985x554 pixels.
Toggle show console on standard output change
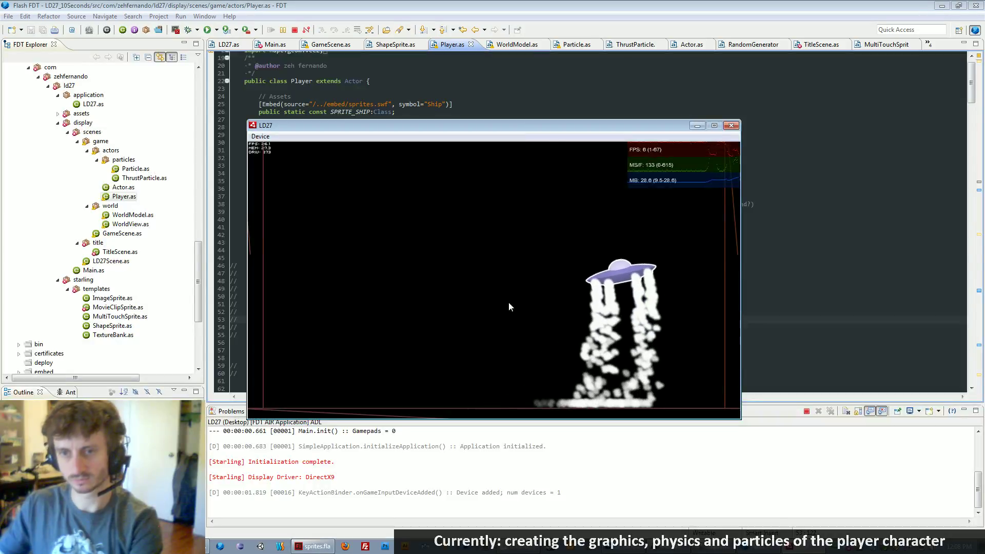coord(870,411)
